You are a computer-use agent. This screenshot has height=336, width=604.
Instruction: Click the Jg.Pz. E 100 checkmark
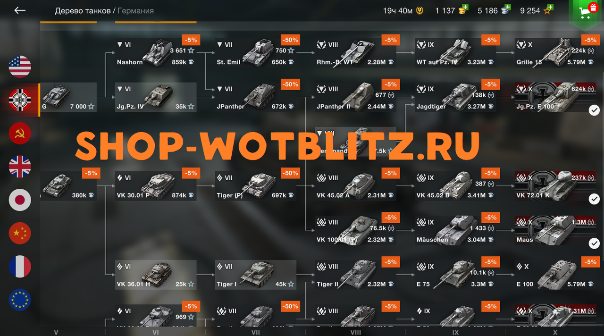point(594,110)
